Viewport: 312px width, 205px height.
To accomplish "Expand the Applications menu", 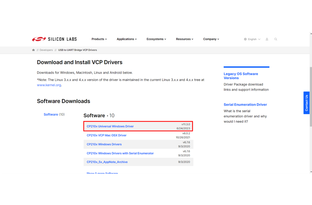I will point(126,39).
